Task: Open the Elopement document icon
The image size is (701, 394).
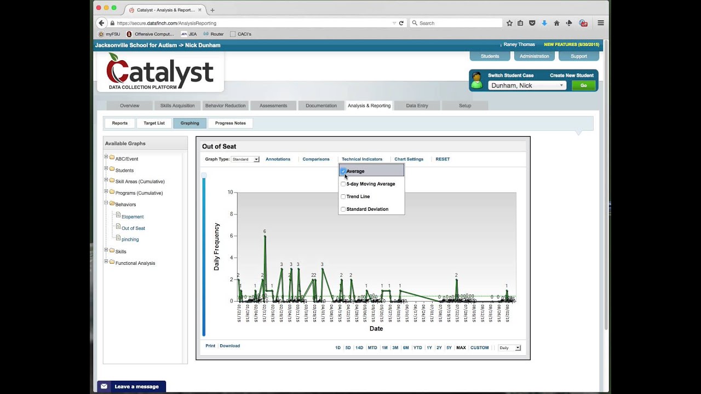Action: [x=118, y=216]
